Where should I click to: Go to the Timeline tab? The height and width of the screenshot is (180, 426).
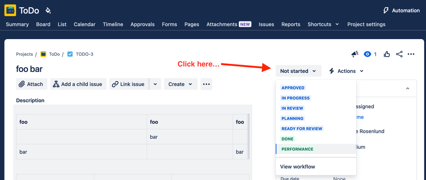[113, 24]
